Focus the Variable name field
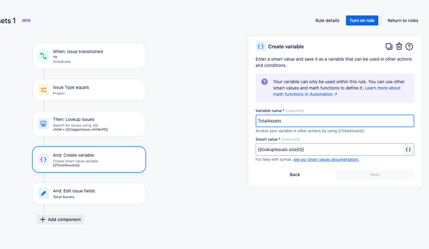The width and height of the screenshot is (429, 249). click(335, 121)
